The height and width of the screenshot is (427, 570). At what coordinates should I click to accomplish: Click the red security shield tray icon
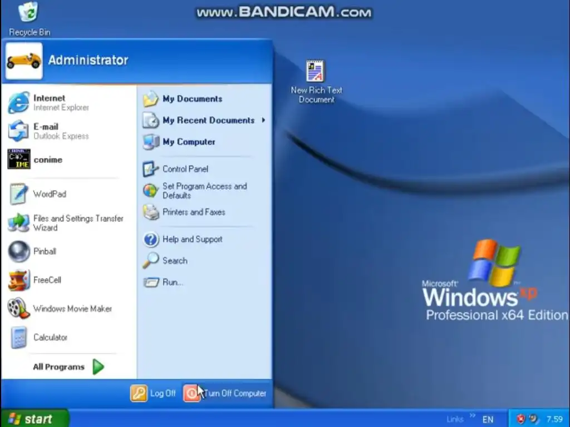click(521, 419)
